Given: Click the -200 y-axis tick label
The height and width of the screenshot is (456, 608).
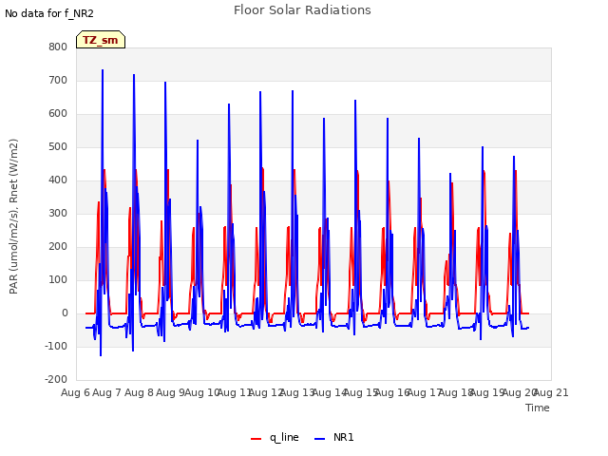Looking at the screenshot, I should tap(56, 379).
